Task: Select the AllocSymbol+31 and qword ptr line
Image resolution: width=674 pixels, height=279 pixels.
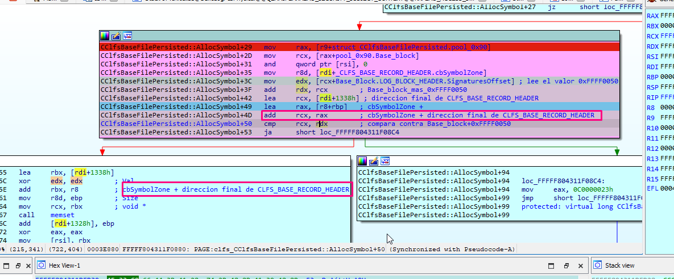Action: pyautogui.click(x=359, y=64)
